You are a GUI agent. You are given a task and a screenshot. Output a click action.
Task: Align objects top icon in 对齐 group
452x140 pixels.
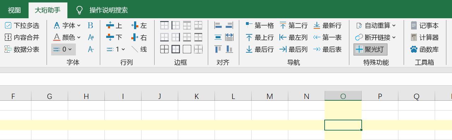point(218,49)
